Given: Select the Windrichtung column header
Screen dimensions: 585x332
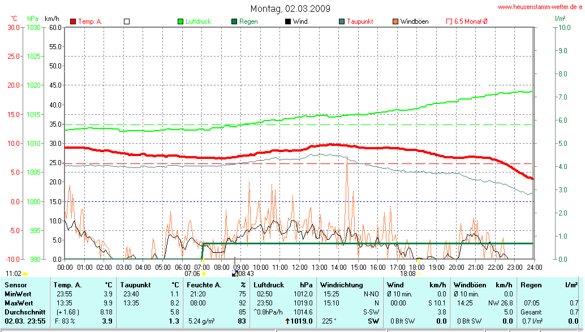Looking at the screenshot, I should pyautogui.click(x=342, y=285).
